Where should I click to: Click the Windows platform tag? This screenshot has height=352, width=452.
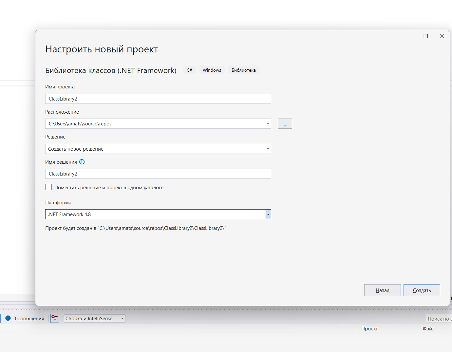pyautogui.click(x=212, y=70)
